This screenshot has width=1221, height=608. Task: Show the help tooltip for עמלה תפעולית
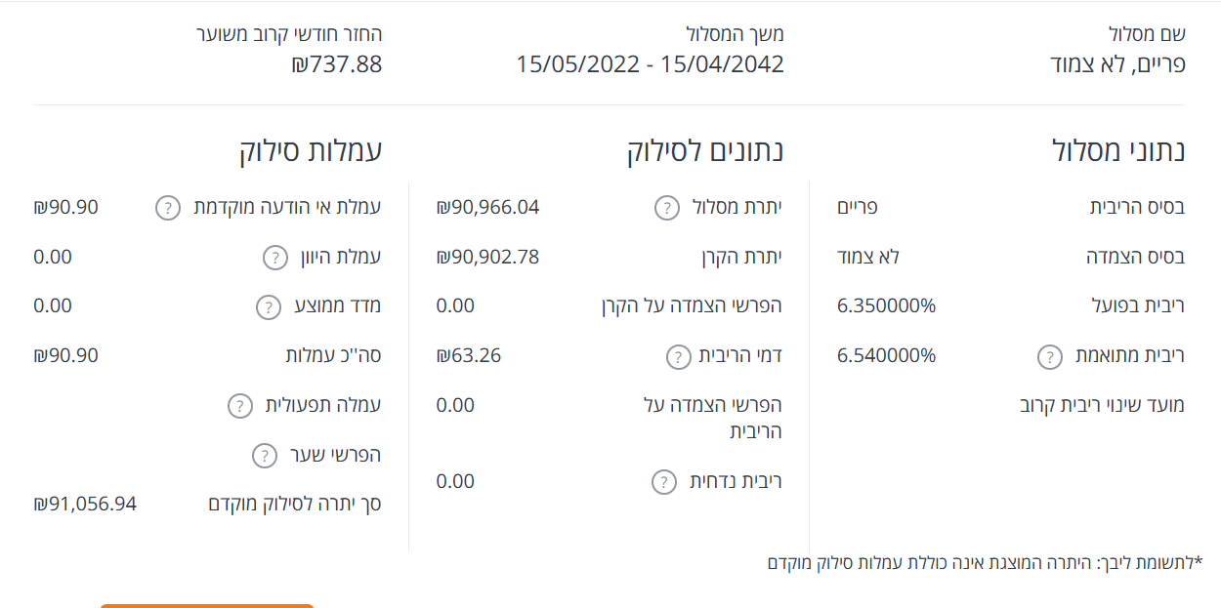239,406
